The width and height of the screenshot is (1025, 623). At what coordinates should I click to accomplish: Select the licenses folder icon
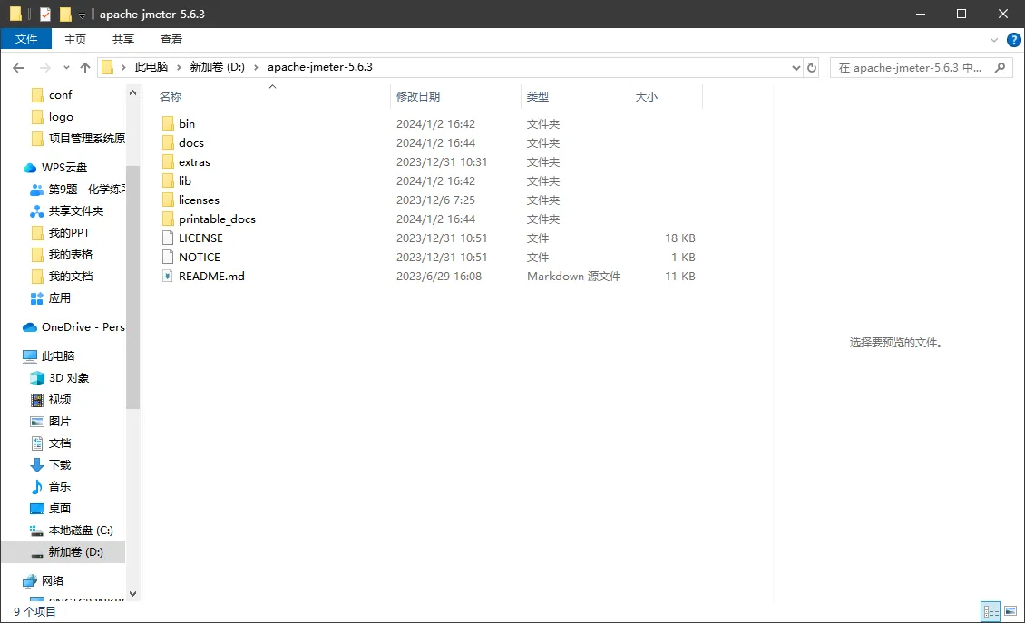click(x=168, y=200)
